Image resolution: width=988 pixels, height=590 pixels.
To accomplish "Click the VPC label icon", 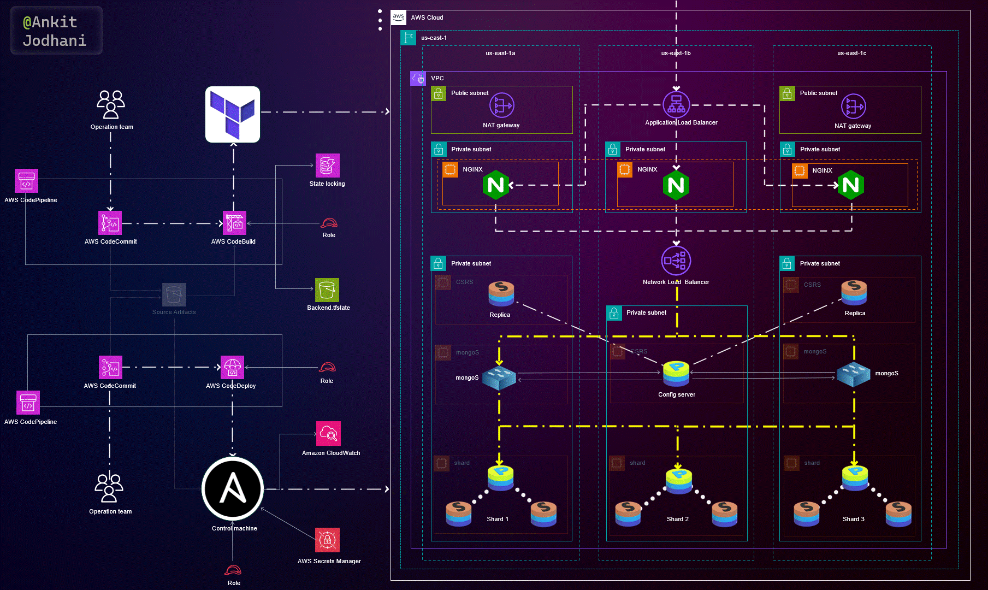I will 418,78.
